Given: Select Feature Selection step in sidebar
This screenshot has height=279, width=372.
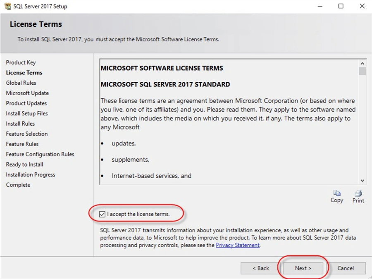Looking at the screenshot, I should 27,134.
